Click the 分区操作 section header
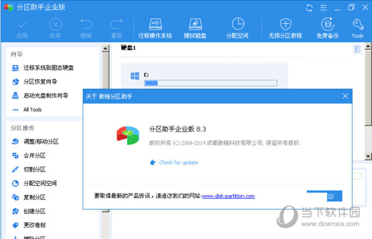Screen dimensions: 372x239 22,128
